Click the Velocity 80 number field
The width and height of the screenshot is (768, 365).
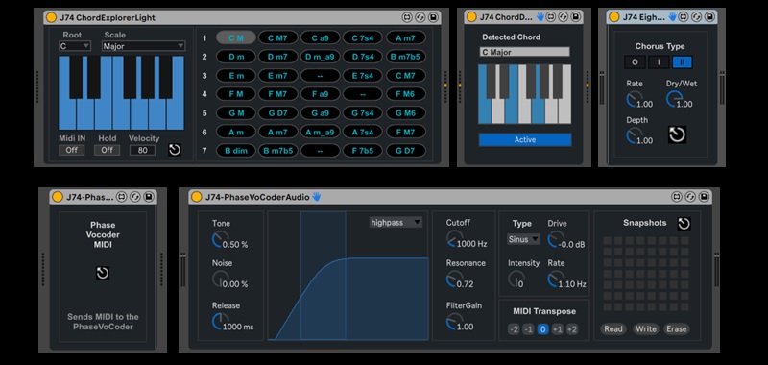(x=142, y=151)
